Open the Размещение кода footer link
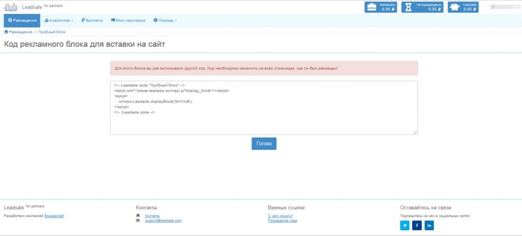This screenshot has height=236, width=522. 282,221
